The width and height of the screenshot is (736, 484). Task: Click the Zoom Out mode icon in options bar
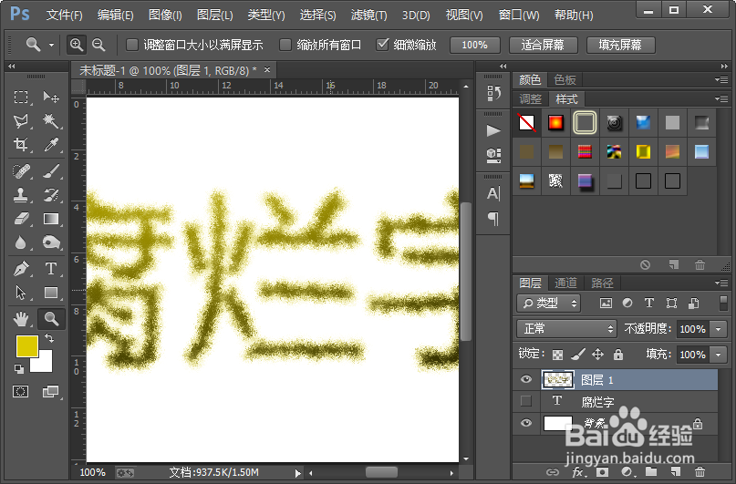coord(98,45)
